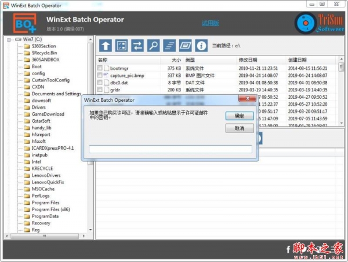This screenshot has width=348, height=262.
Task: Click the $360Section folder icon
Action: (27, 46)
